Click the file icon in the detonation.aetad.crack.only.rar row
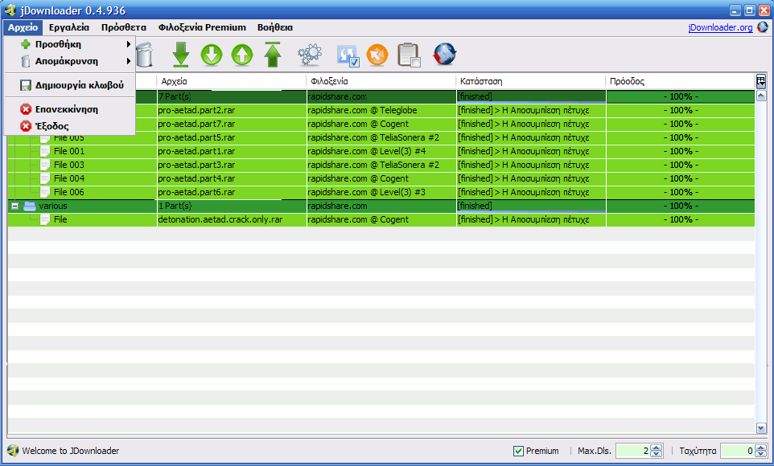The image size is (774, 466). (45, 219)
